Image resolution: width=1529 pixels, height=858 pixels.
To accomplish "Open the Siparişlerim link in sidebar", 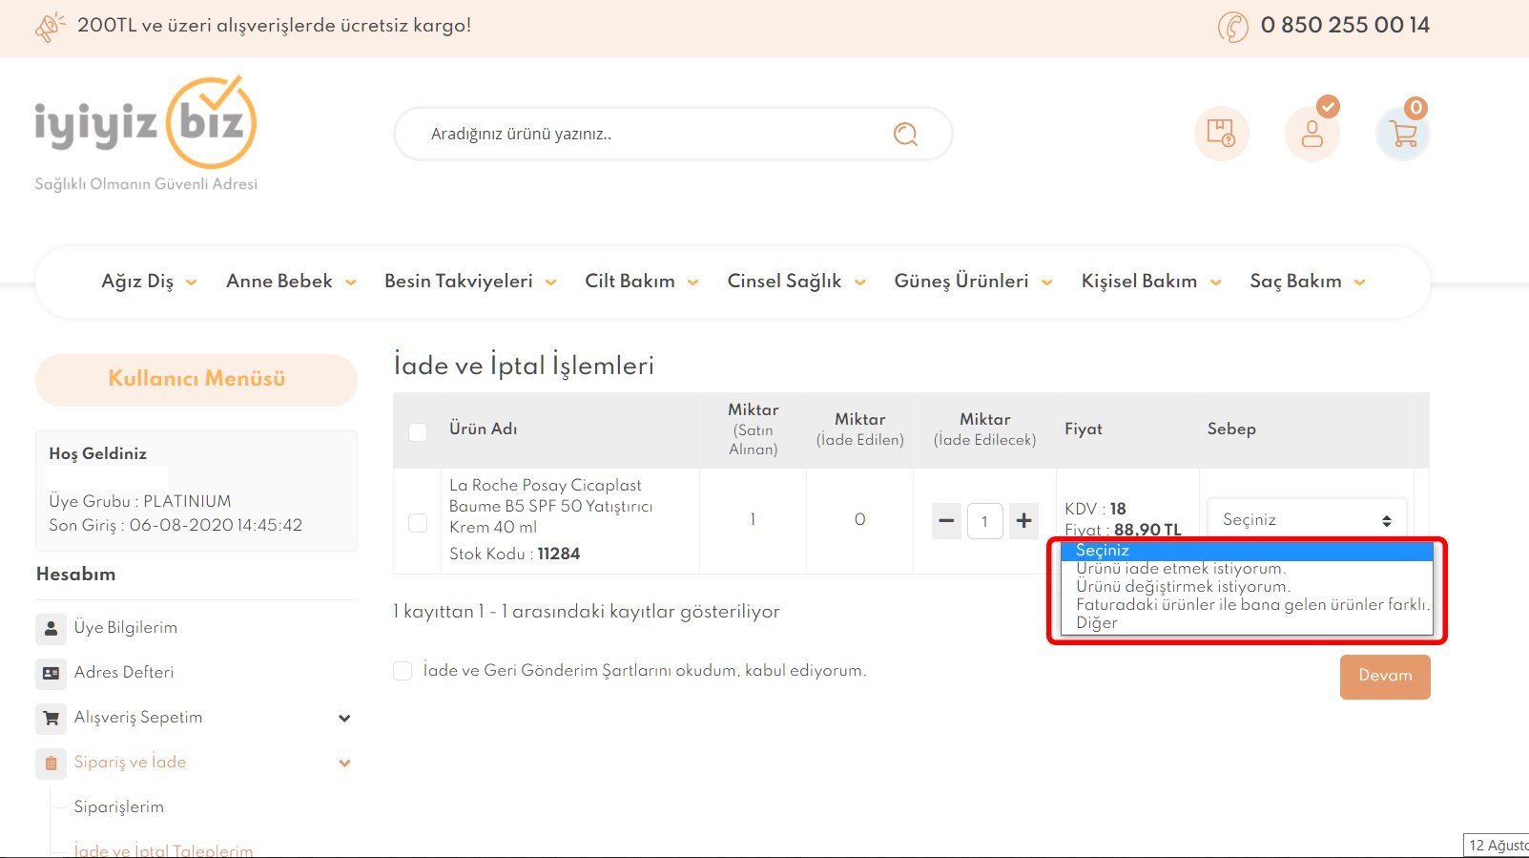I will pos(119,807).
